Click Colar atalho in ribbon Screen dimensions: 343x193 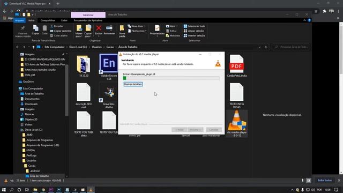click(58, 35)
